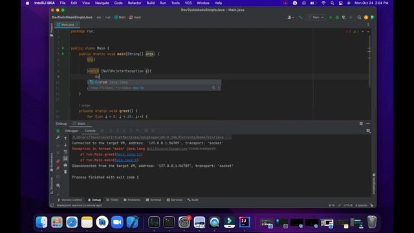Viewport: 414px width, 233px height.
Task: Click the up arrow in console toolbar
Action: click(x=65, y=139)
